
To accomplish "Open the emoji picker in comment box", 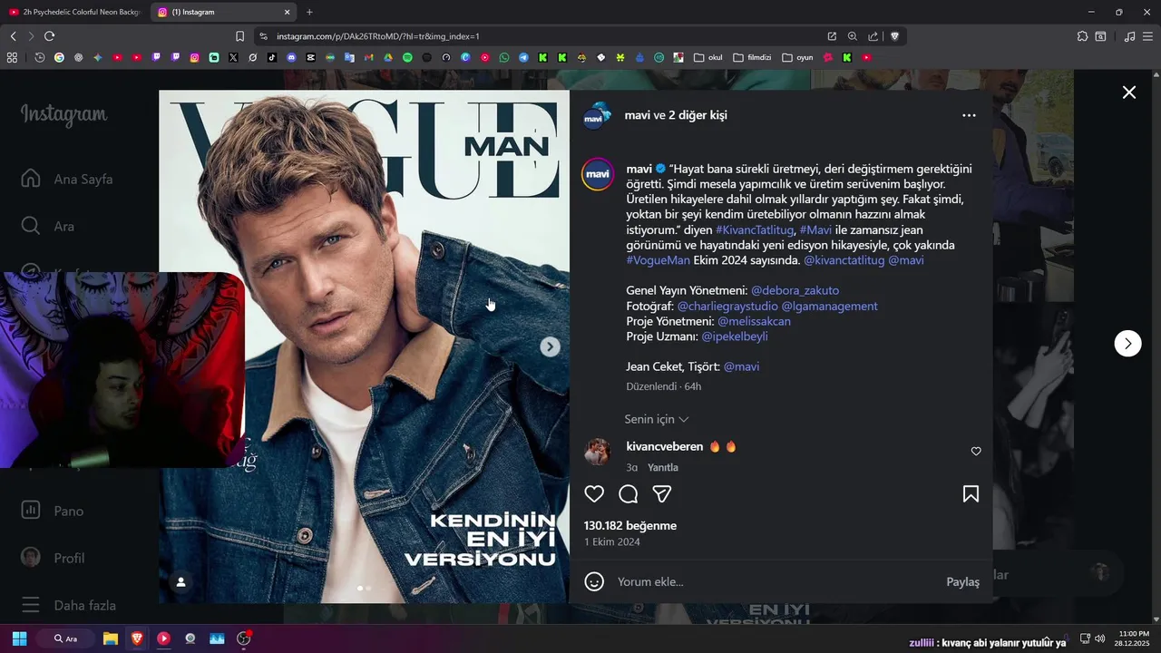I will (594, 581).
